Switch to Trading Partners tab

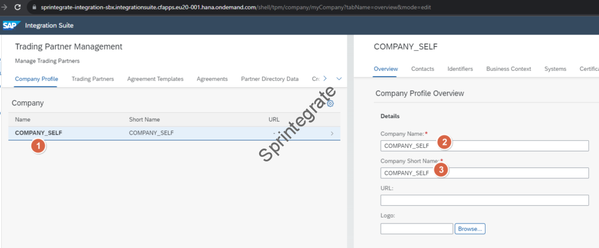[92, 79]
